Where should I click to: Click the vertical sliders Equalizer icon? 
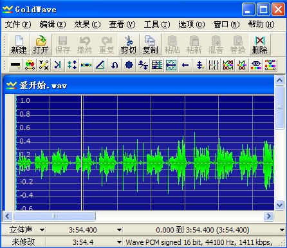(x=214, y=65)
